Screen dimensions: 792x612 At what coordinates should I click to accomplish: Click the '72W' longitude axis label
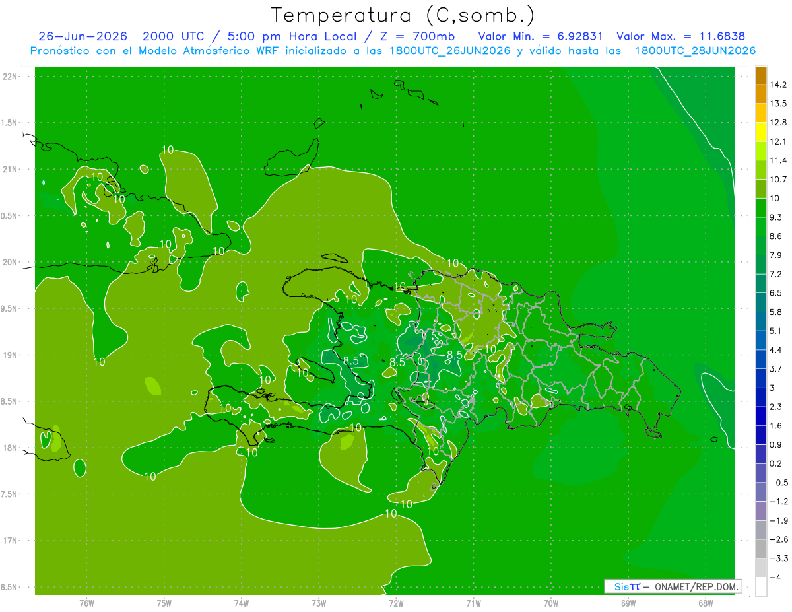click(x=397, y=603)
